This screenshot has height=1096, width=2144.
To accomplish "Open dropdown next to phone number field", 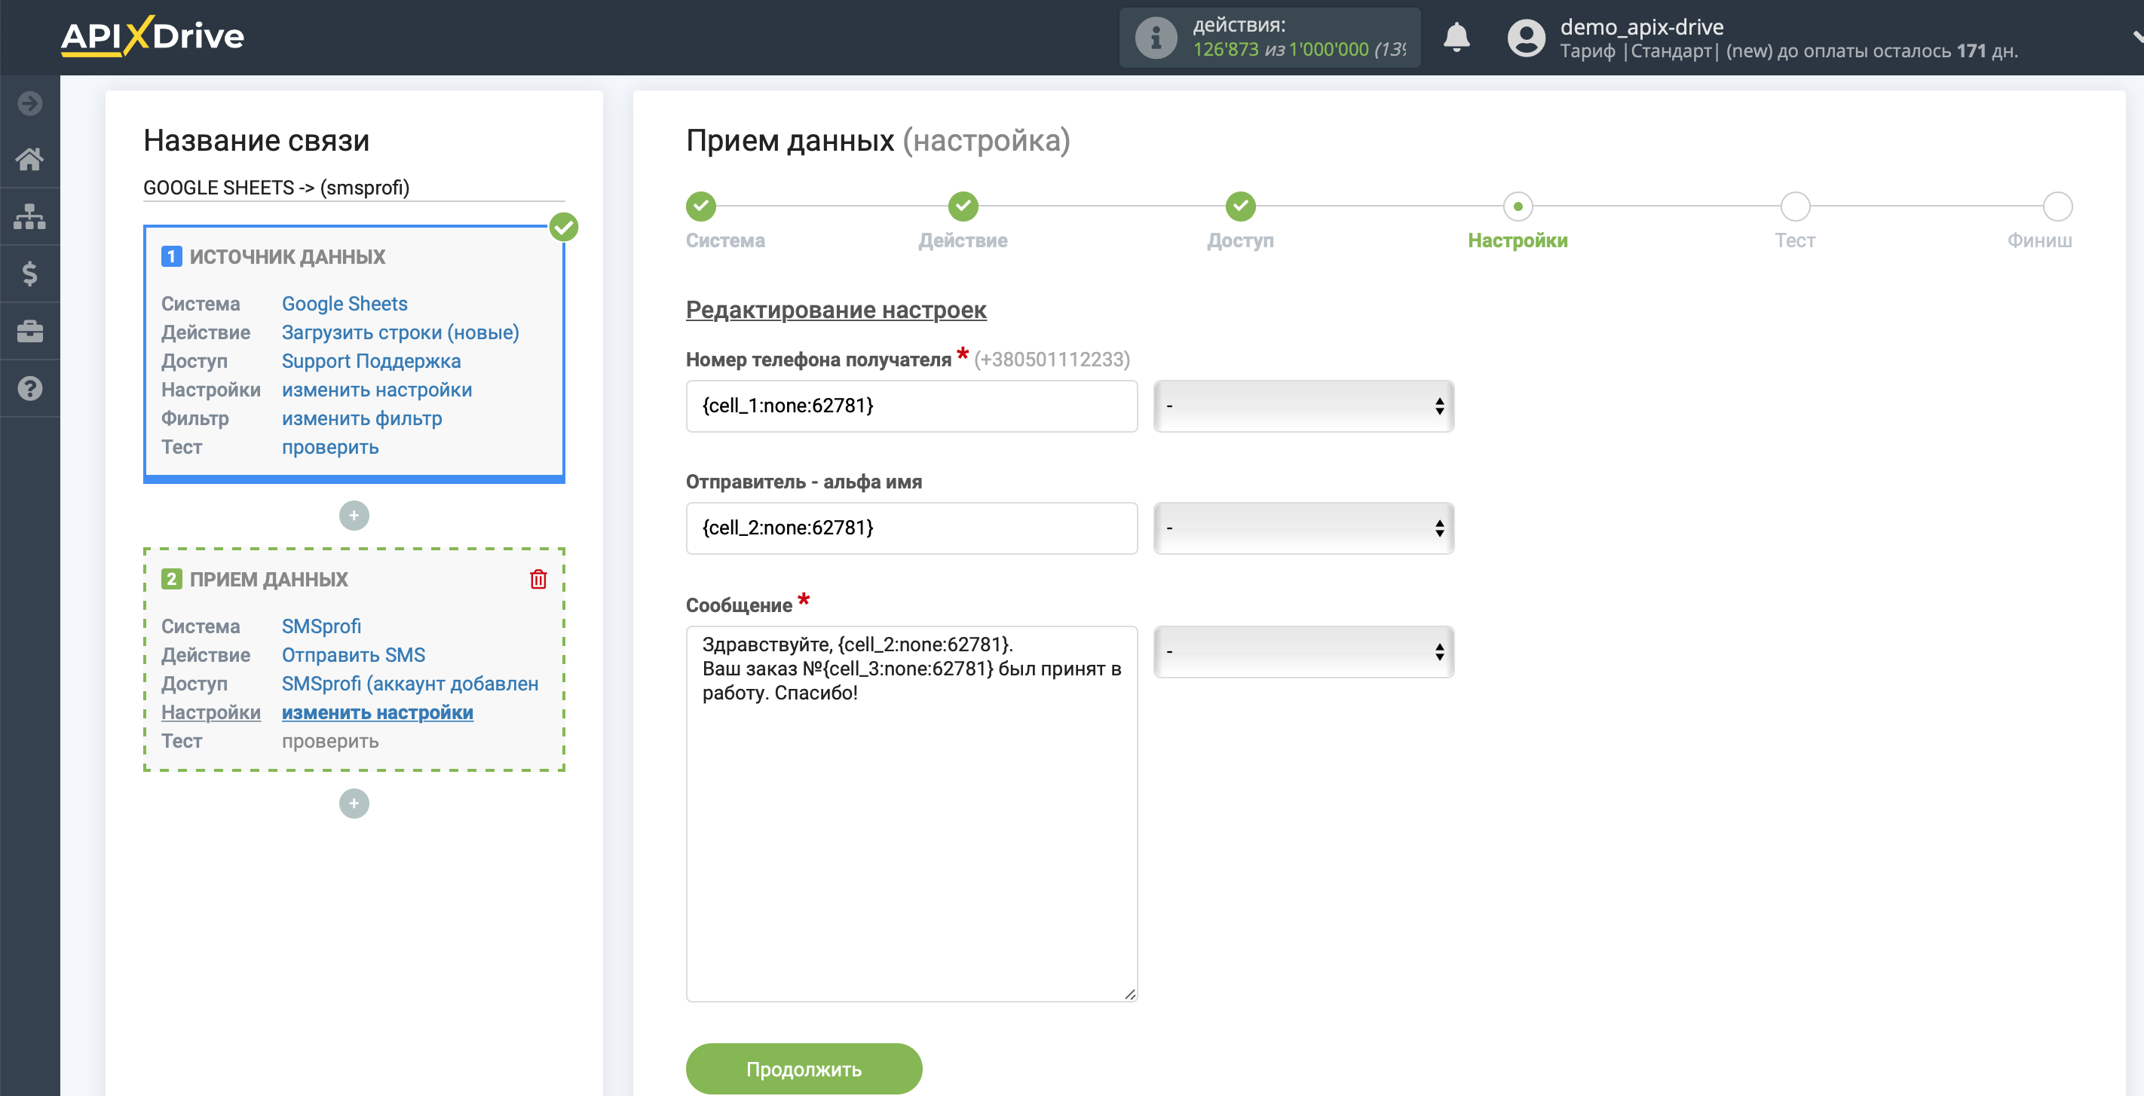I will pyautogui.click(x=1303, y=406).
